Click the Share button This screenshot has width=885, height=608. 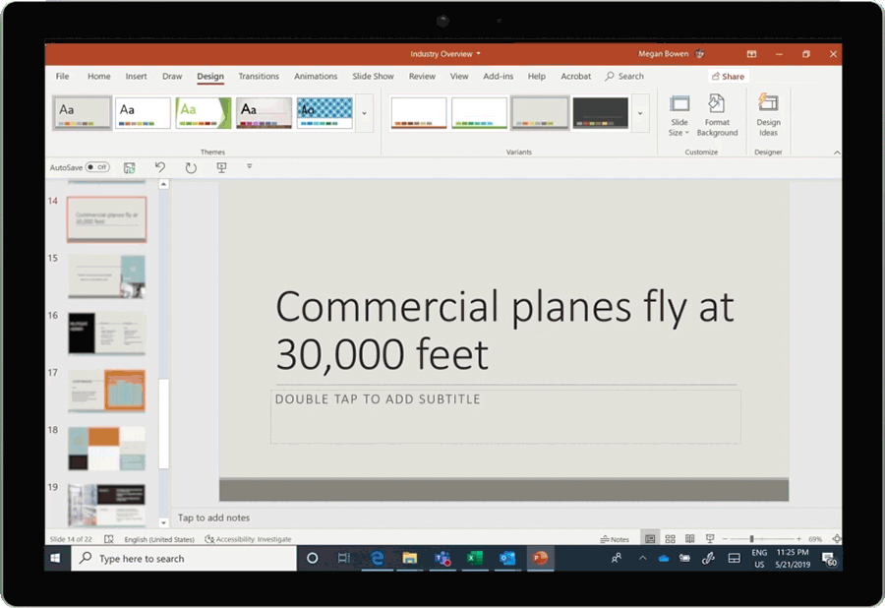[728, 76]
